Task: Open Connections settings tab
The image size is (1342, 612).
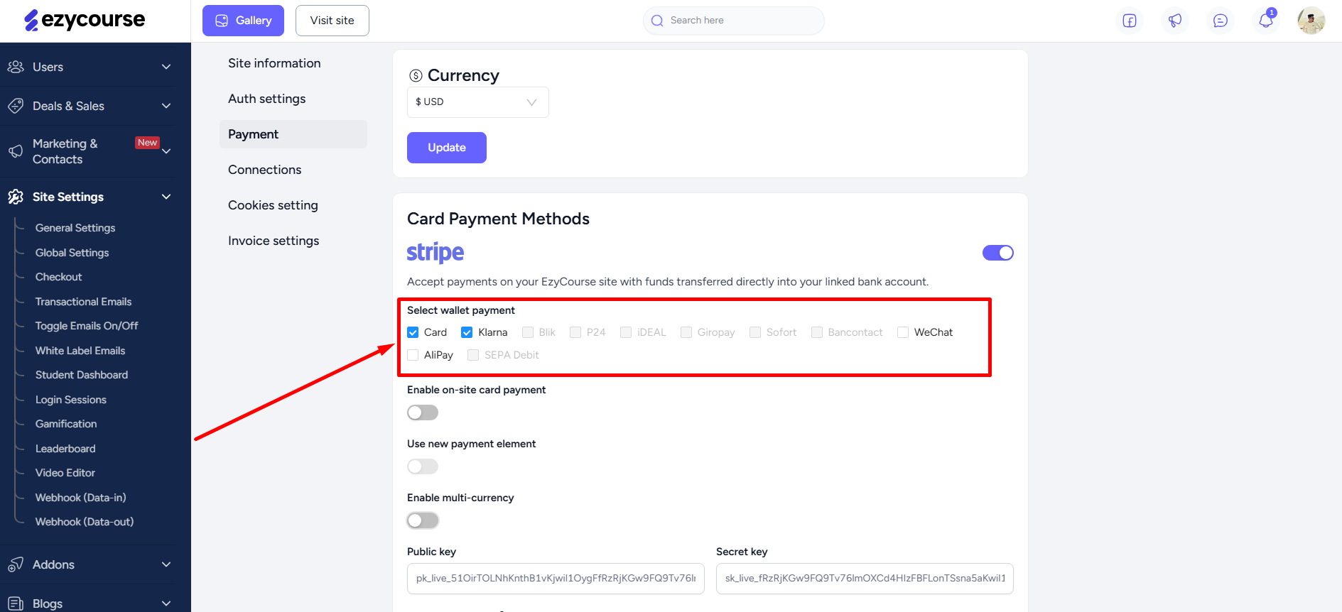Action: [265, 170]
